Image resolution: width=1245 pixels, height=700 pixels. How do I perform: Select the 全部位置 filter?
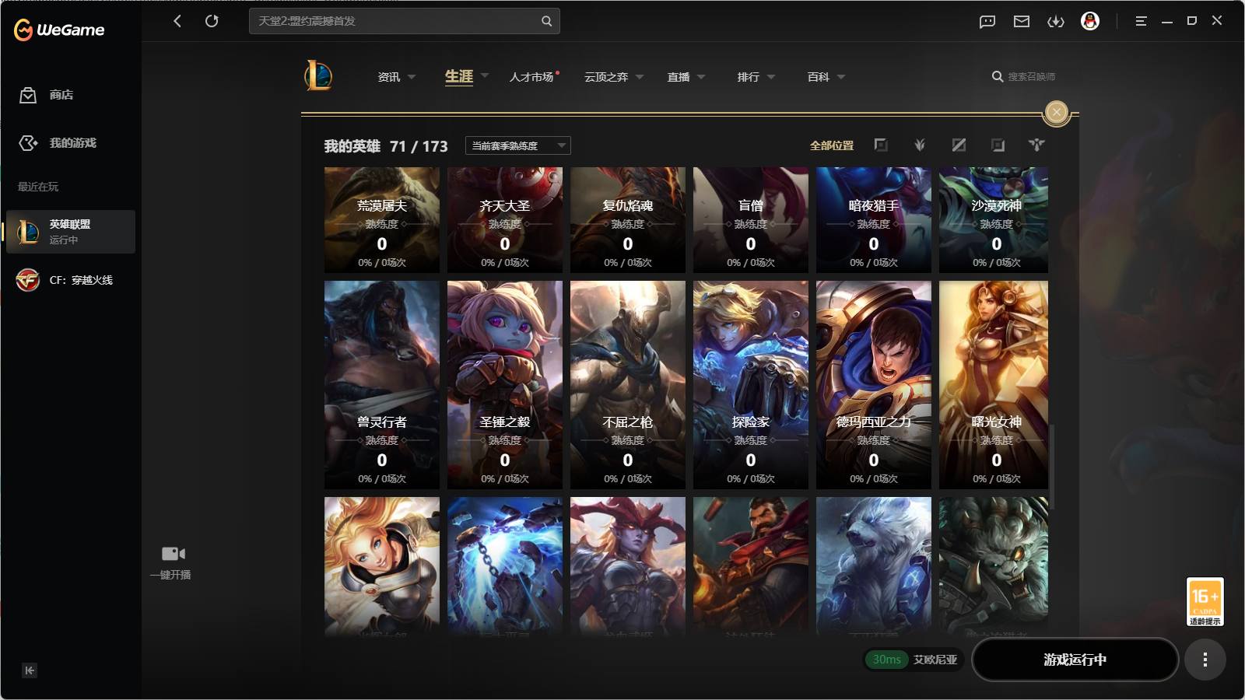click(832, 145)
